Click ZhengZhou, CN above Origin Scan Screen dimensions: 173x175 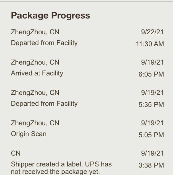[35, 123]
